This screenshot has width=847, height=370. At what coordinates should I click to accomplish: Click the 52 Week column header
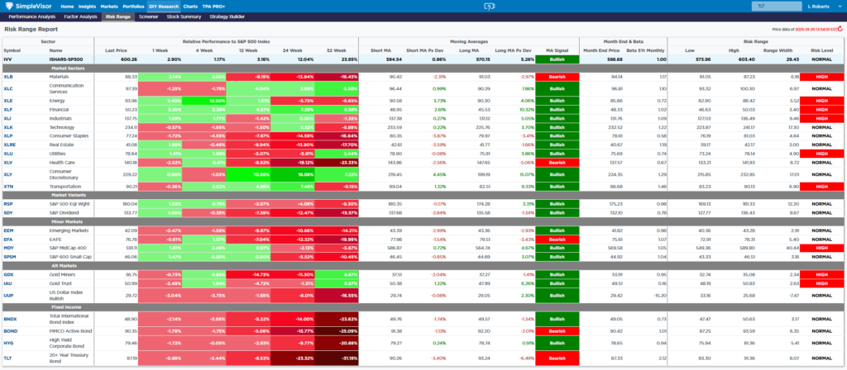click(336, 50)
